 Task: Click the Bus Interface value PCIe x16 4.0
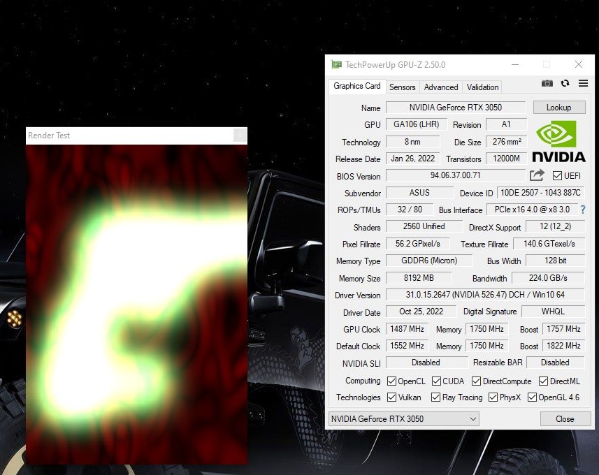(x=532, y=210)
